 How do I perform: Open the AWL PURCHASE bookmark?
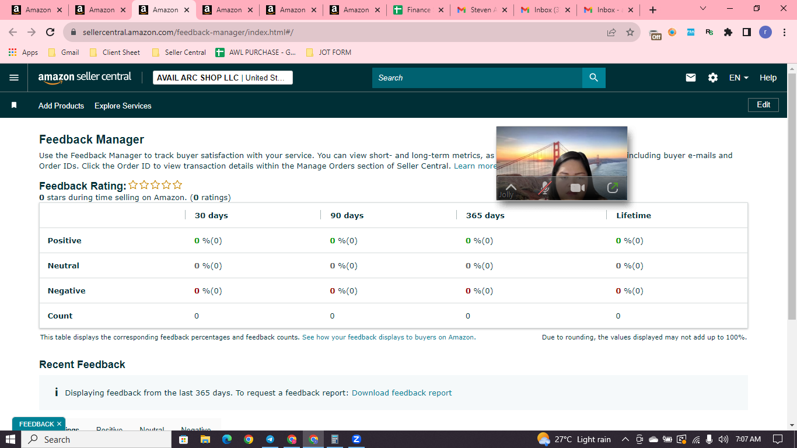(x=256, y=52)
